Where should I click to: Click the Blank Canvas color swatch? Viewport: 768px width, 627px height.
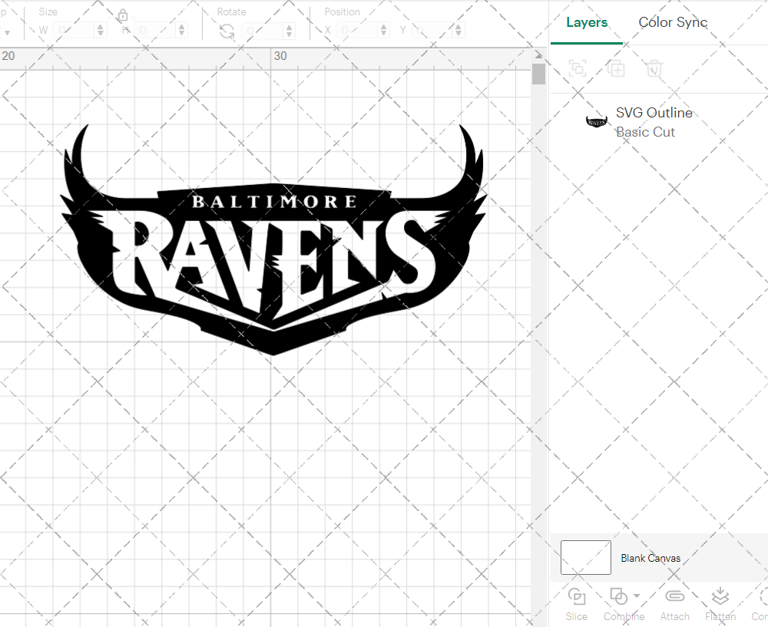coord(585,558)
